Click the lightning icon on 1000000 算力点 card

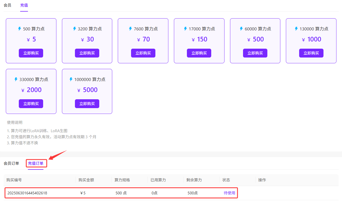tap(71, 79)
